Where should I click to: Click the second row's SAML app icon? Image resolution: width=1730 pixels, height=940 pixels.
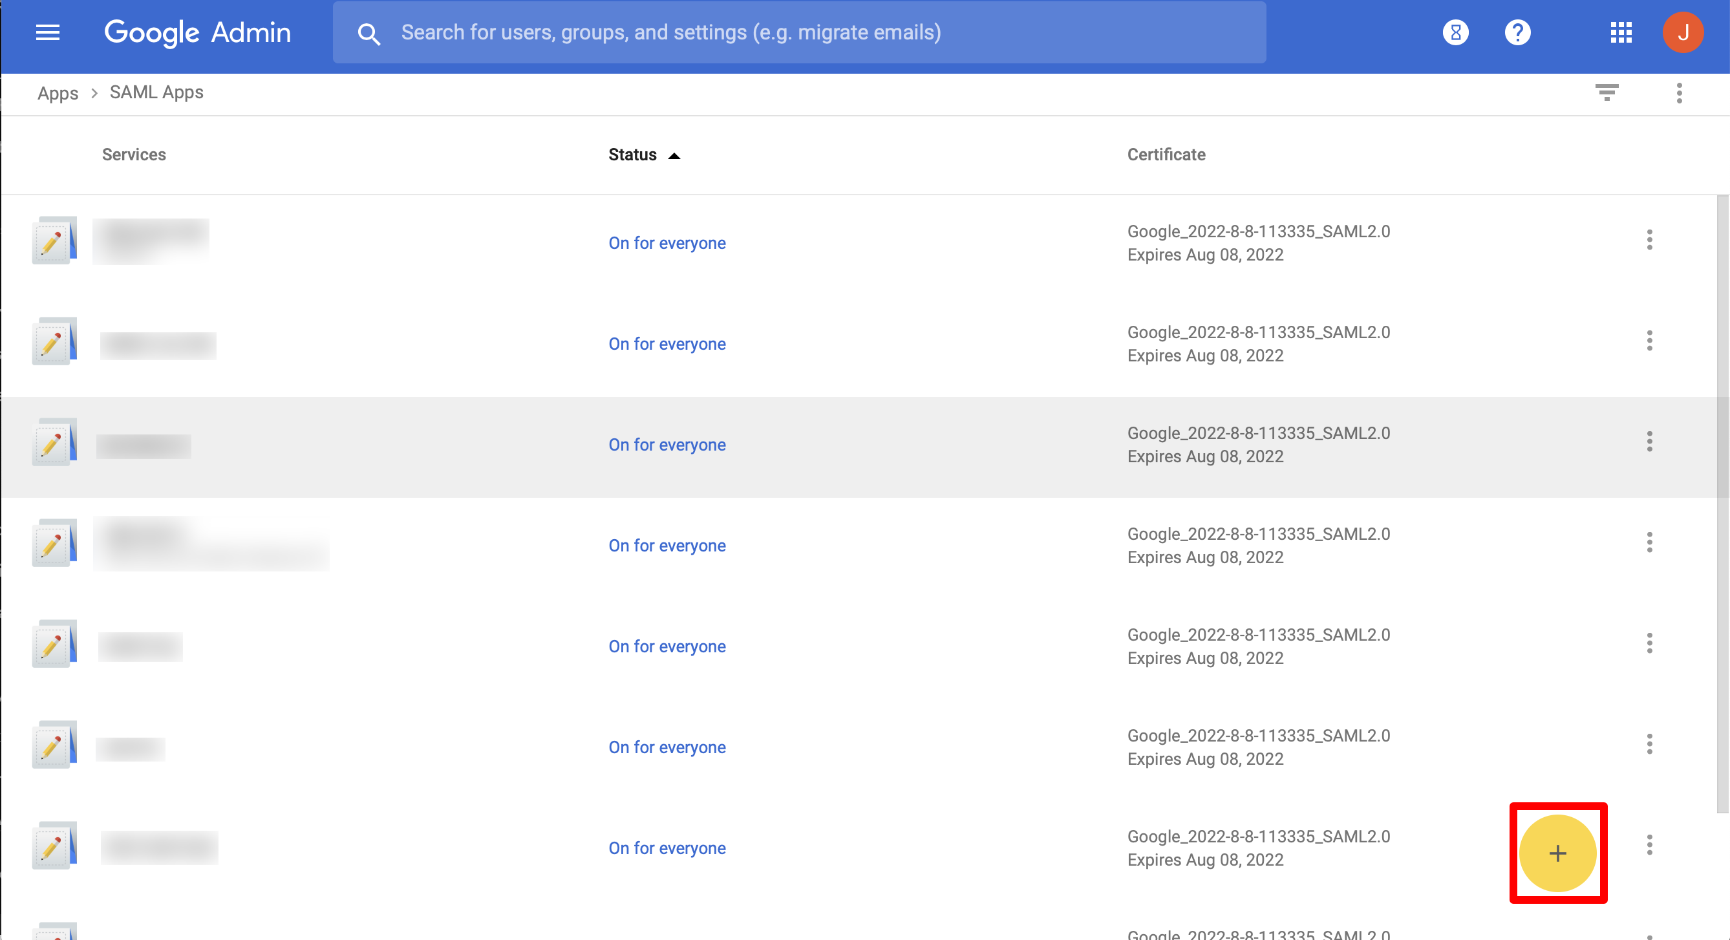coord(54,341)
